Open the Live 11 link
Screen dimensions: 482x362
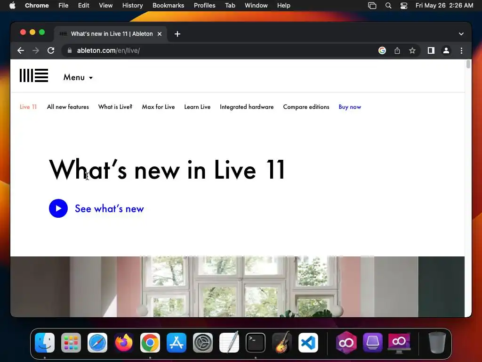point(28,107)
